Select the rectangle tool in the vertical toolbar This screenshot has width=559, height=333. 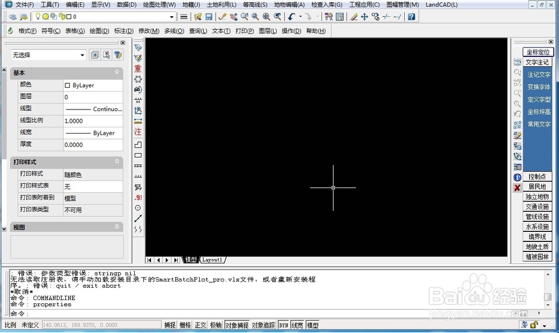pyautogui.click(x=138, y=155)
